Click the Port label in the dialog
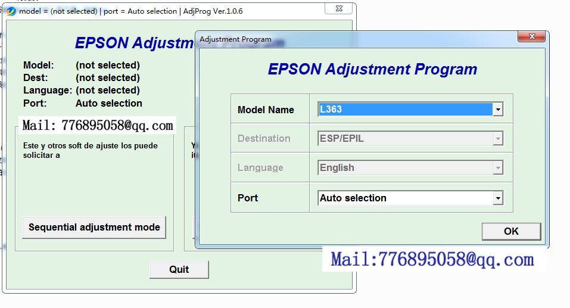 pyautogui.click(x=248, y=198)
